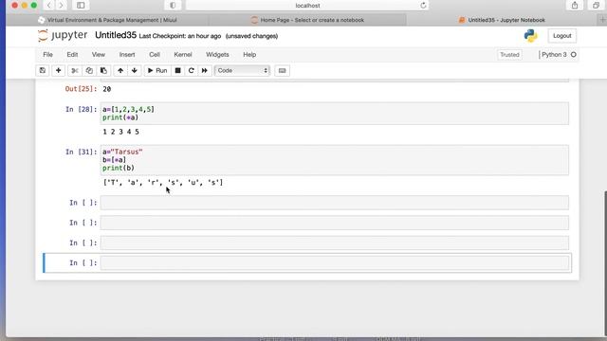
Task: Click code cell In [28]
Action: (x=335, y=114)
